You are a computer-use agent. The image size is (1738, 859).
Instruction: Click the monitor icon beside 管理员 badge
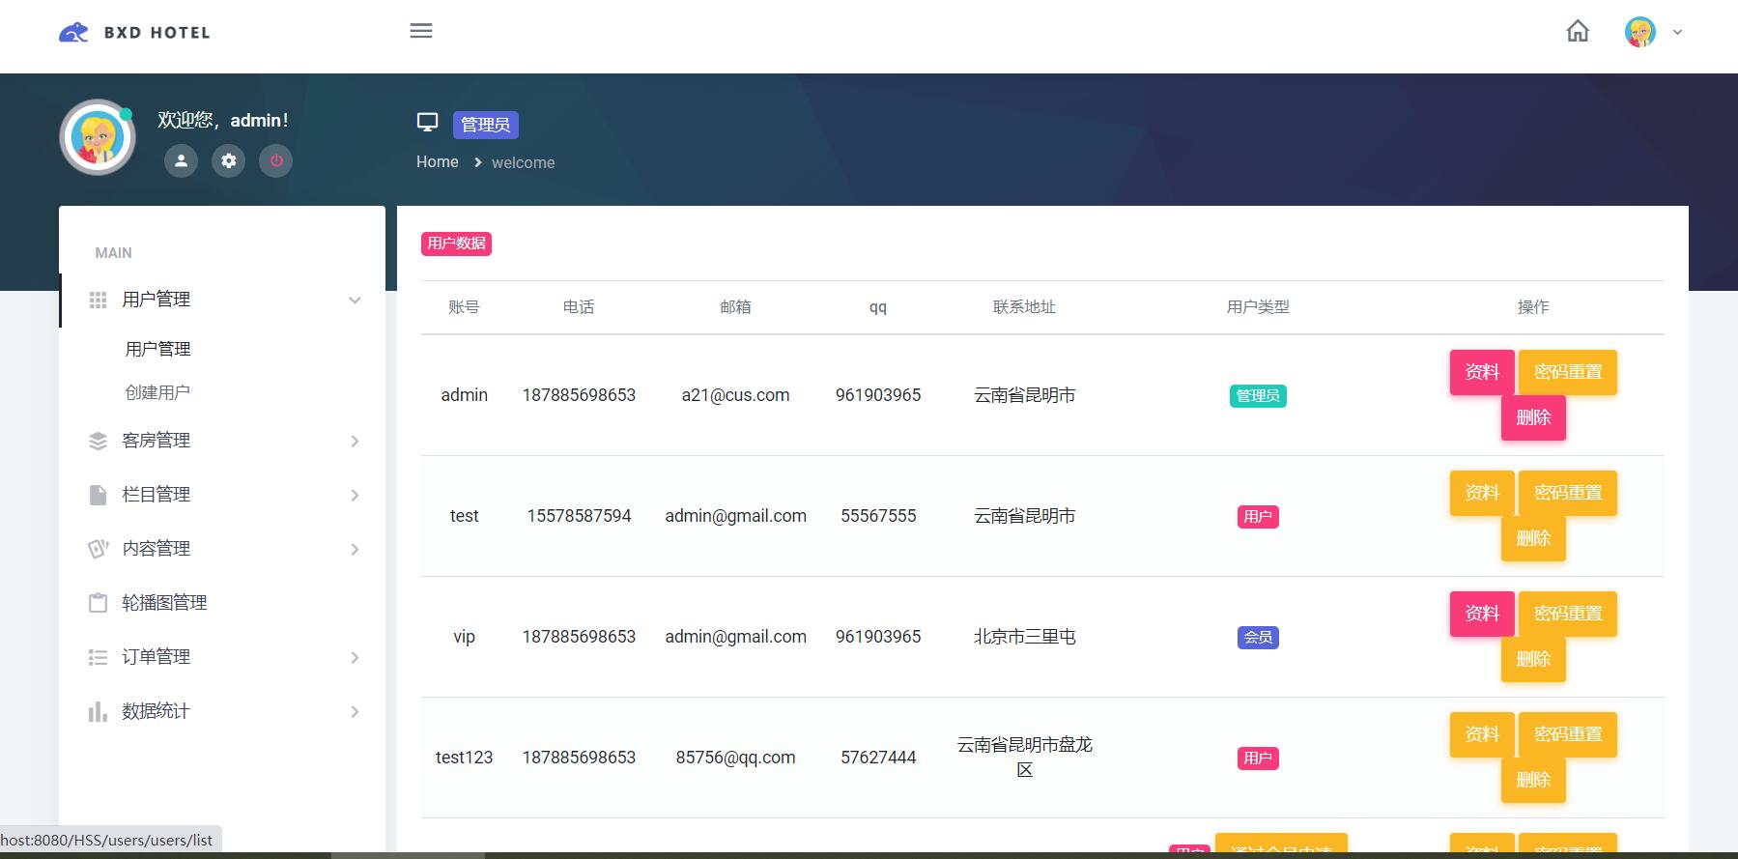click(x=427, y=123)
